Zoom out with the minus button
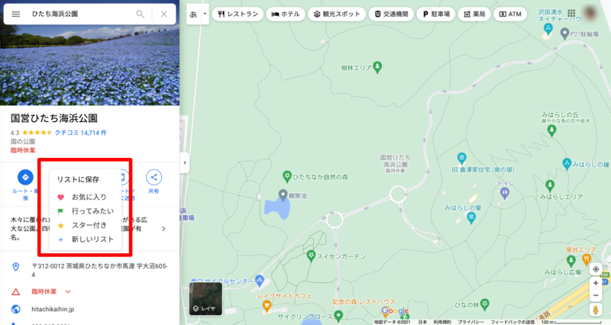This screenshot has height=325, width=611. tap(596, 296)
